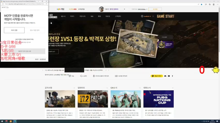Click the orange-outlined logout button in header
The image size is (220, 123).
[155, 9]
